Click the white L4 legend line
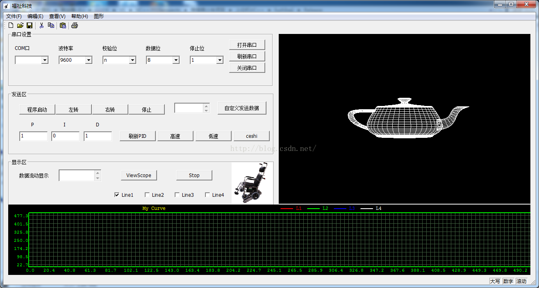The height and width of the screenshot is (288, 539). 366,209
